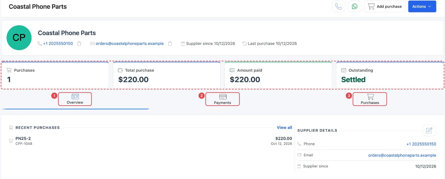
Task: Click the cart icon beside PN25-2
Action: tap(11, 141)
